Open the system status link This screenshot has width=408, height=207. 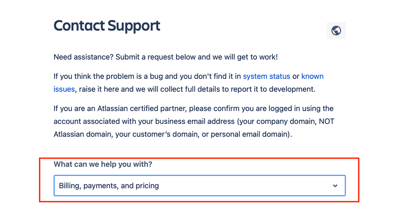(266, 76)
